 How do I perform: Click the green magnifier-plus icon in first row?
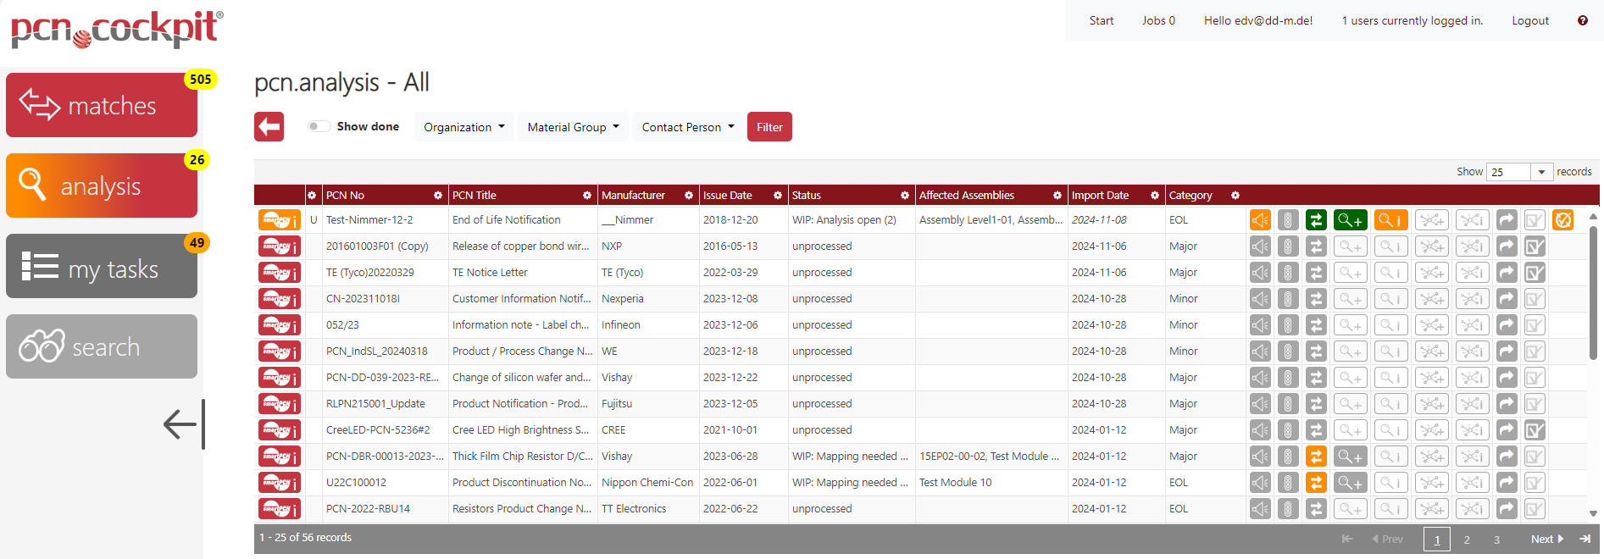point(1350,220)
